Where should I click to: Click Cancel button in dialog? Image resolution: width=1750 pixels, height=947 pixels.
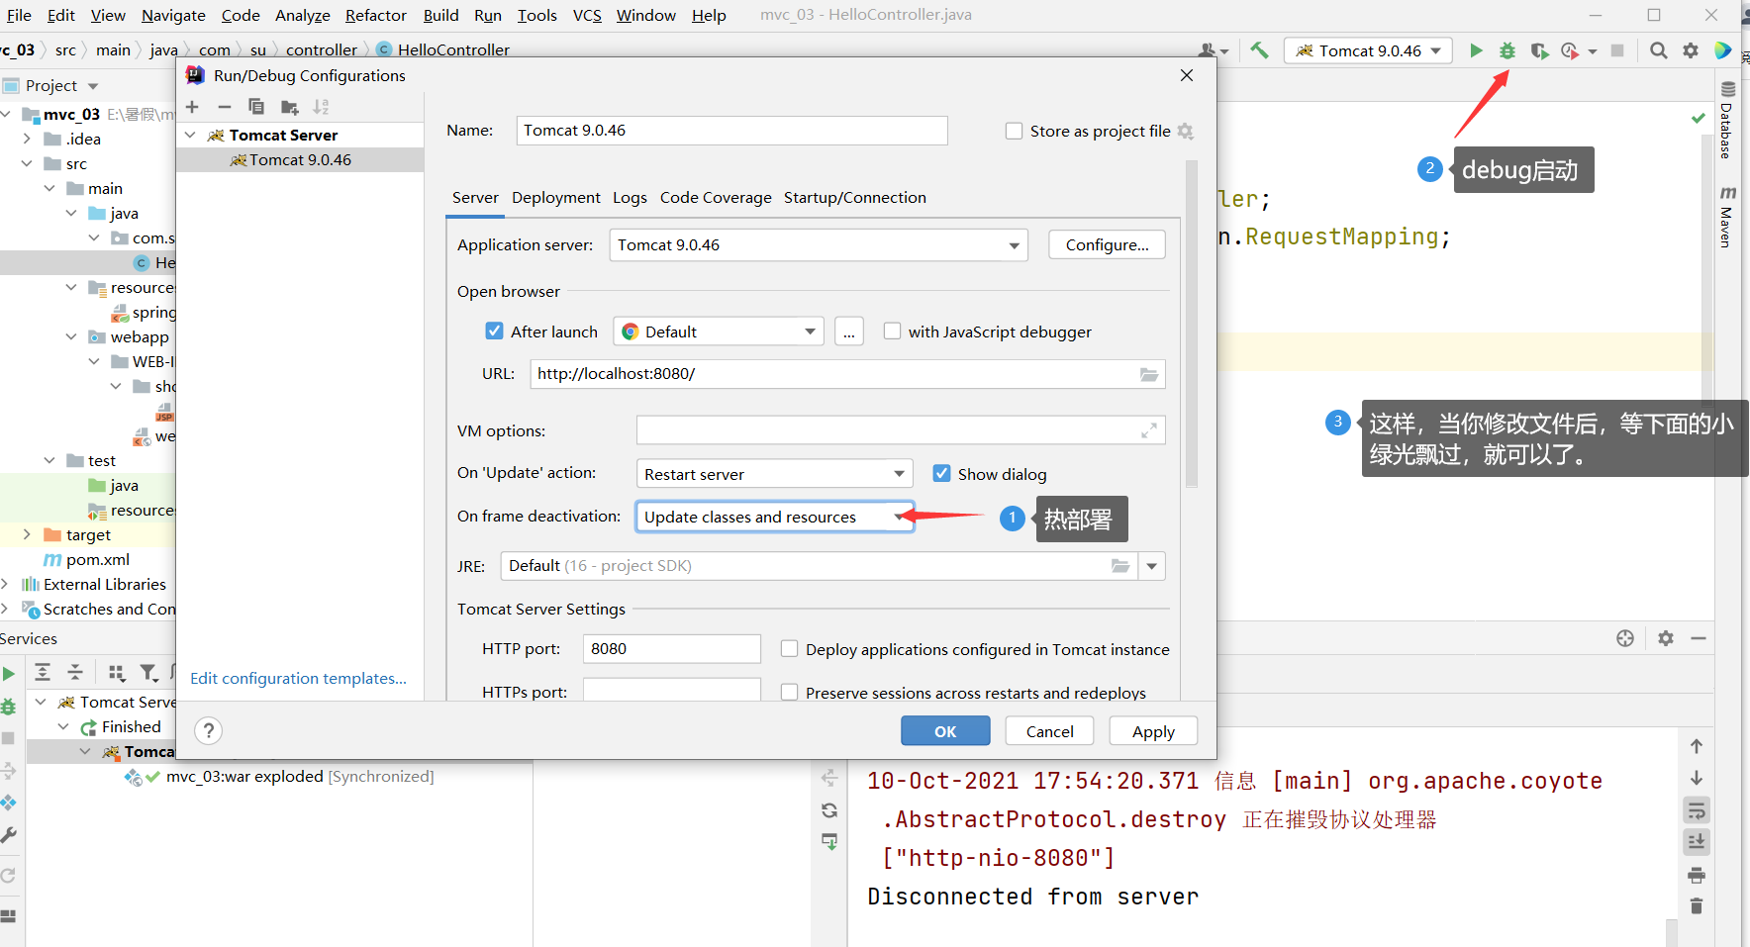1049,731
